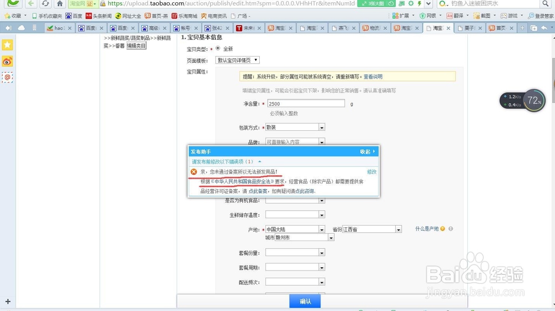
Task: Reload the page with the refresh icon
Action: tap(45, 3)
